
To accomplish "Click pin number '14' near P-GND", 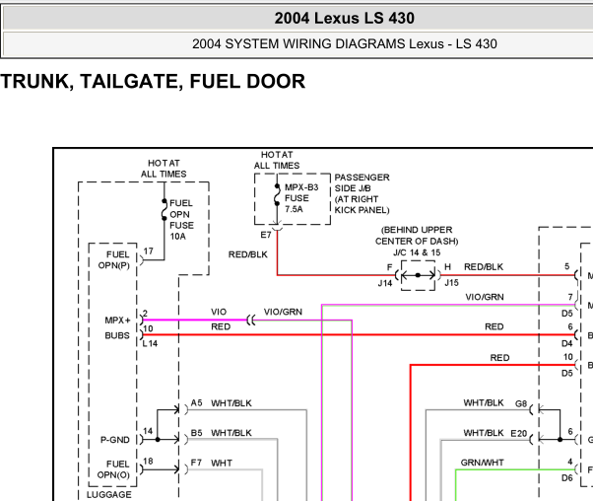I will pyautogui.click(x=148, y=431).
